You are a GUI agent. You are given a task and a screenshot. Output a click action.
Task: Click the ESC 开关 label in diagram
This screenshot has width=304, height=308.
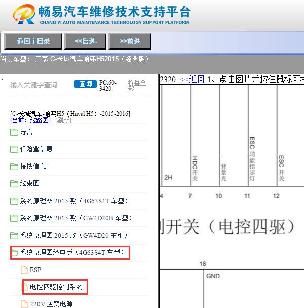[281, 168]
